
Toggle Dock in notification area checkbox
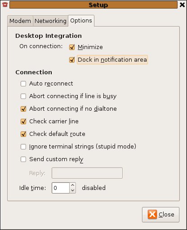point(72,60)
